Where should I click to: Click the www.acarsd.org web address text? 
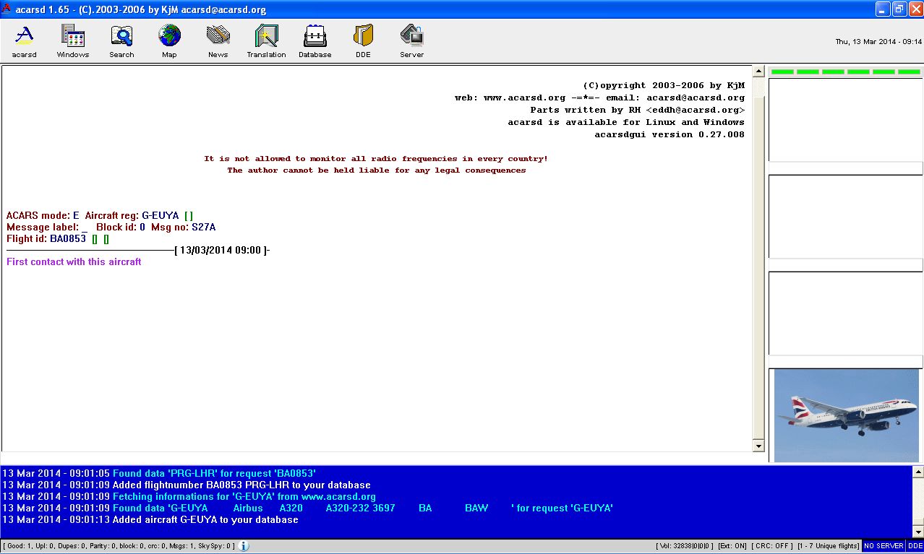[524, 98]
